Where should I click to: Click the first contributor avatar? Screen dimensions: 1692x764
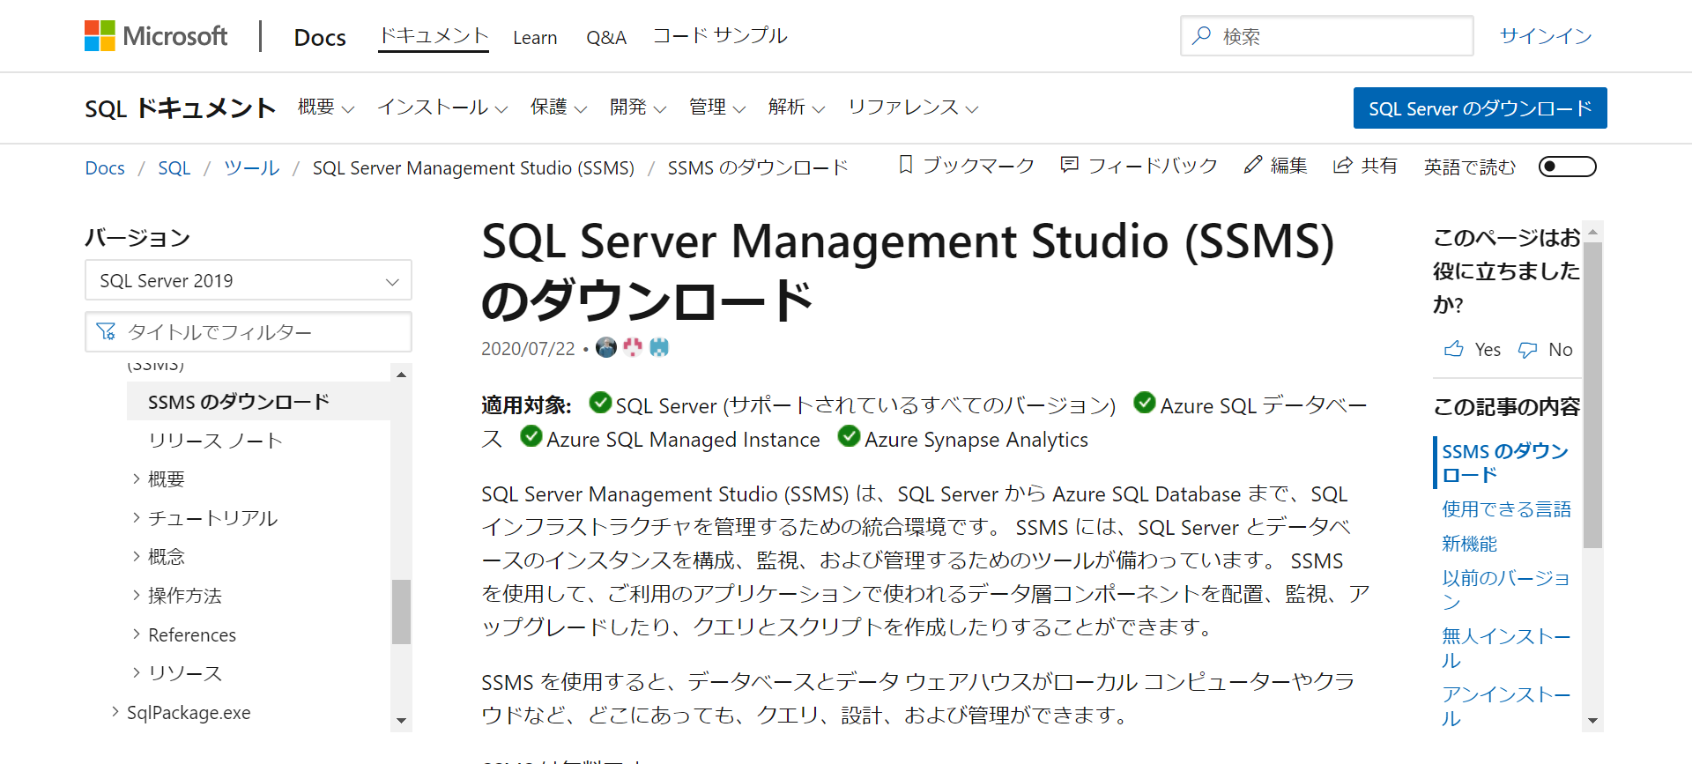[605, 347]
